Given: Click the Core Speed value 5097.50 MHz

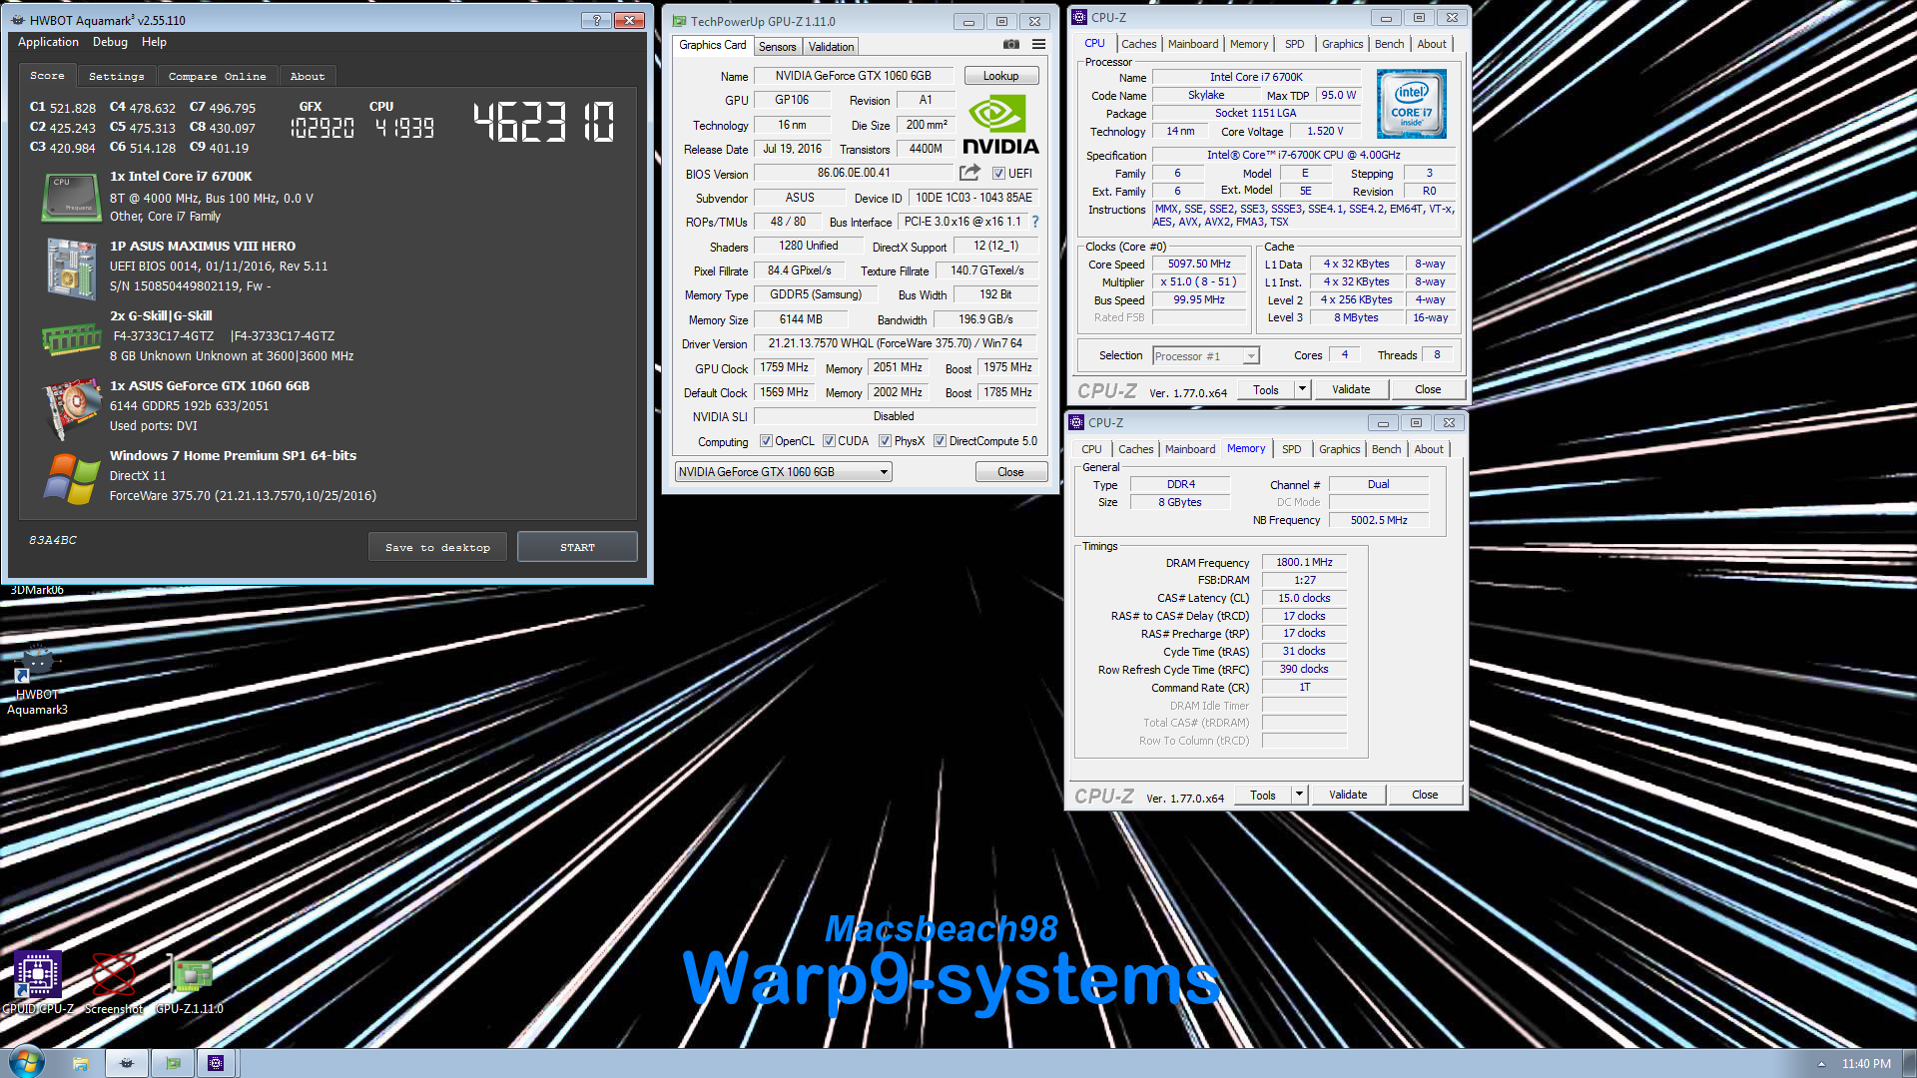Looking at the screenshot, I should pyautogui.click(x=1199, y=264).
